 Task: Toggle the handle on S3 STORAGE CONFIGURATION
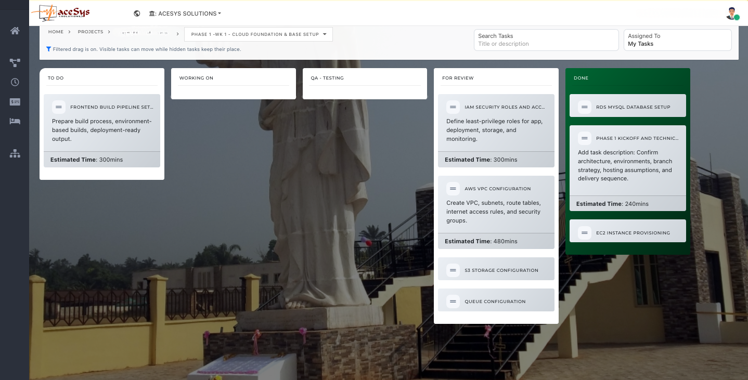453,269
